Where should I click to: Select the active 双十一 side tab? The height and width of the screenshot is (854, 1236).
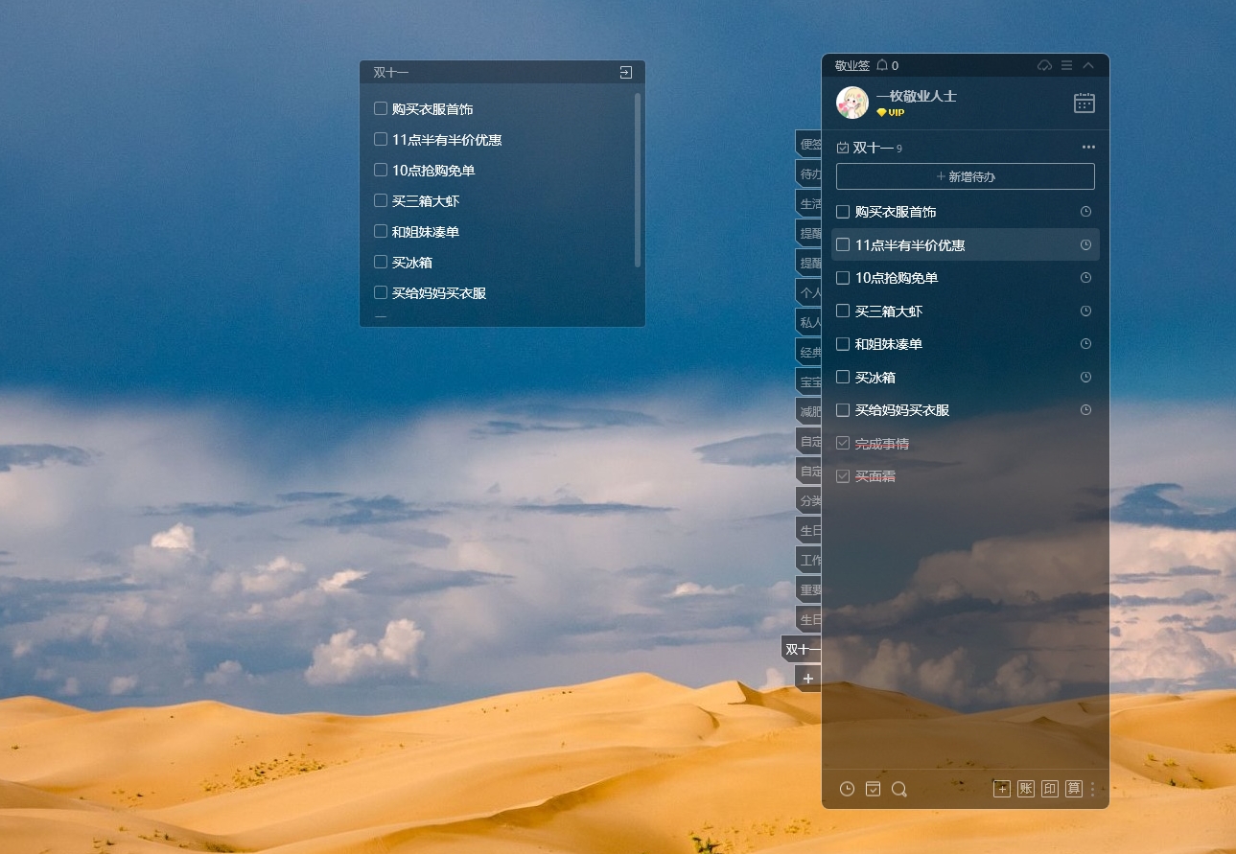(802, 650)
